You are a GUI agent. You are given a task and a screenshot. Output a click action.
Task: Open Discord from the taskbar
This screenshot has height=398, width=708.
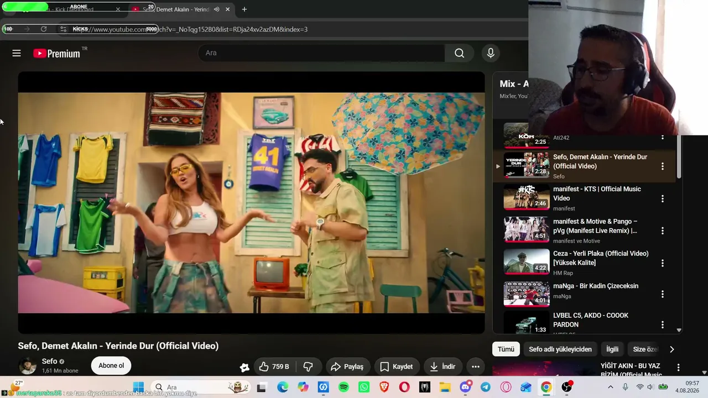pos(466,387)
